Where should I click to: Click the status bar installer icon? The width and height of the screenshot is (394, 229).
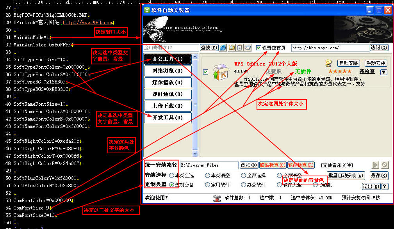point(217,198)
